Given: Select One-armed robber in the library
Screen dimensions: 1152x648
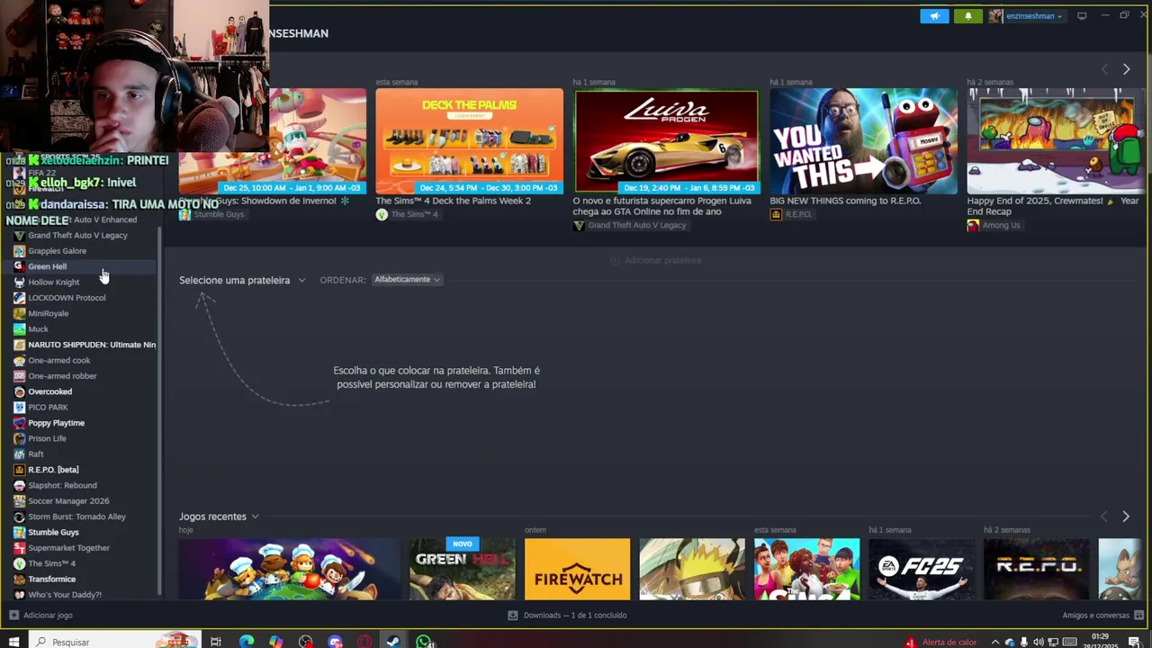Looking at the screenshot, I should (62, 376).
